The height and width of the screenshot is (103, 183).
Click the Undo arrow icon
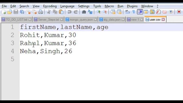pyautogui.click(x=69, y=12)
